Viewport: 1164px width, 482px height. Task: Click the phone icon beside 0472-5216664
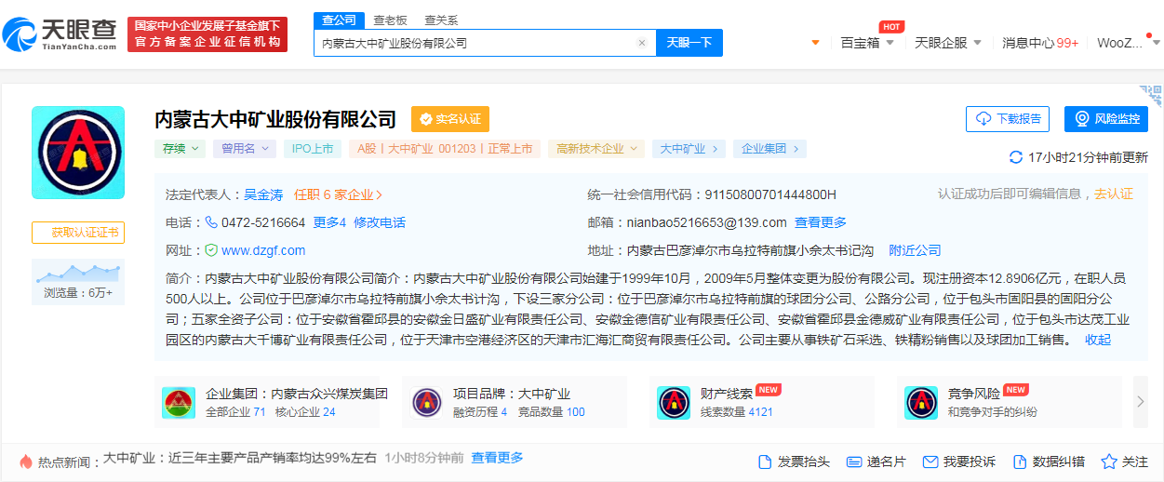211,222
